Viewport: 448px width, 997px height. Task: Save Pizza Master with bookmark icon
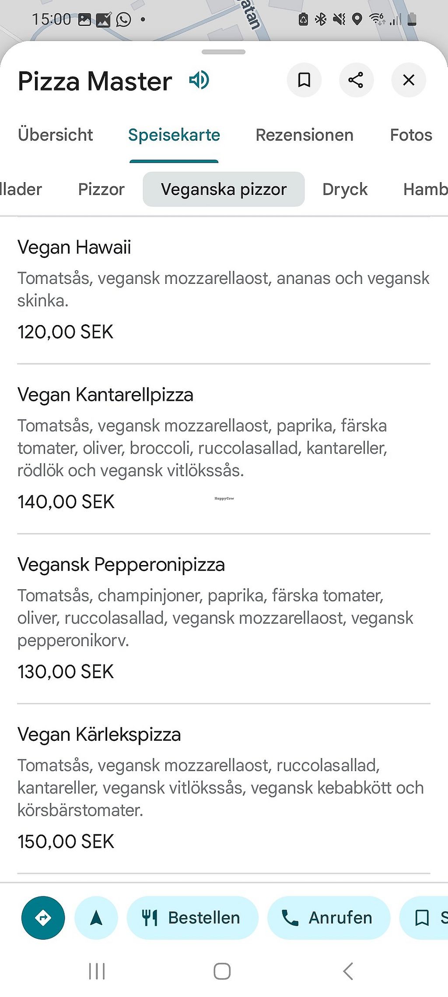point(304,80)
